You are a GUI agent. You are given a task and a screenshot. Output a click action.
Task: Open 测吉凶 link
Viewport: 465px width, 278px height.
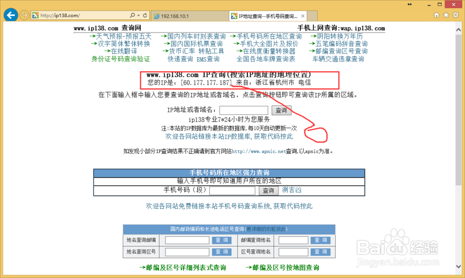pos(292,190)
